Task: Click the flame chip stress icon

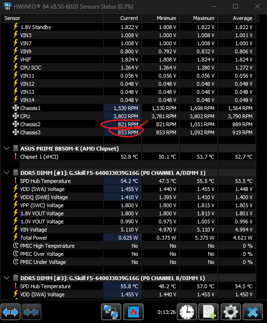Action: tap(133, 312)
